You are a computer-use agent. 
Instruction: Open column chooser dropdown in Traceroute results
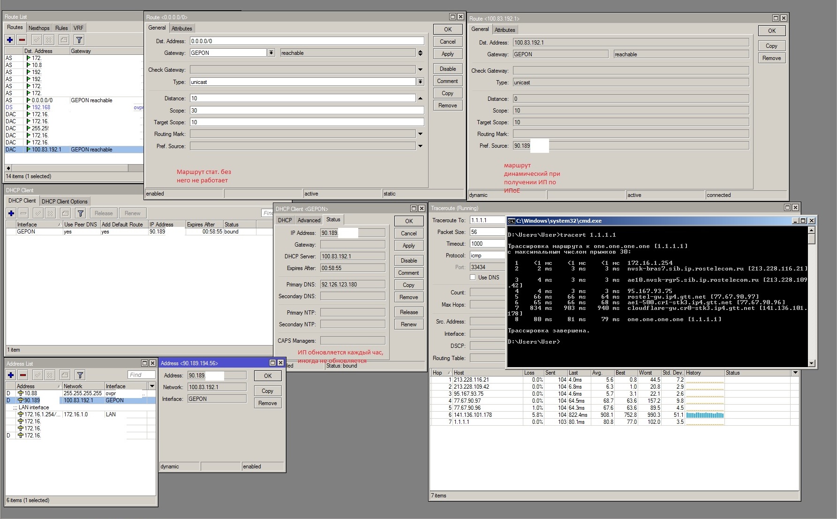click(x=795, y=373)
